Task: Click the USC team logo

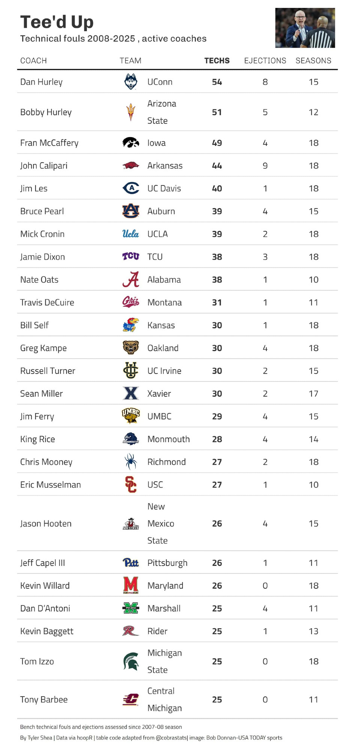Action: click(x=130, y=484)
